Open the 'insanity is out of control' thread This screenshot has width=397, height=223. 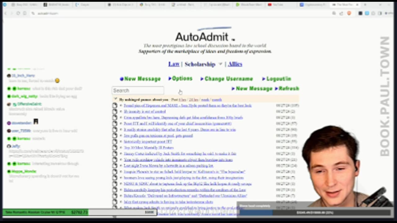(145, 111)
